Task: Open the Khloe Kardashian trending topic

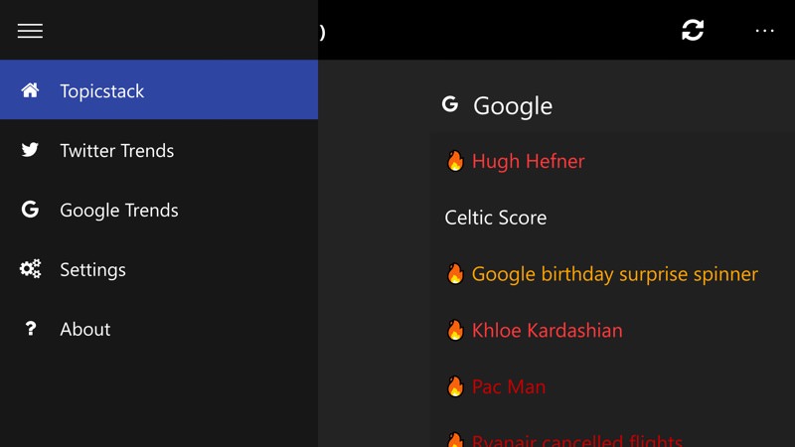Action: [548, 331]
